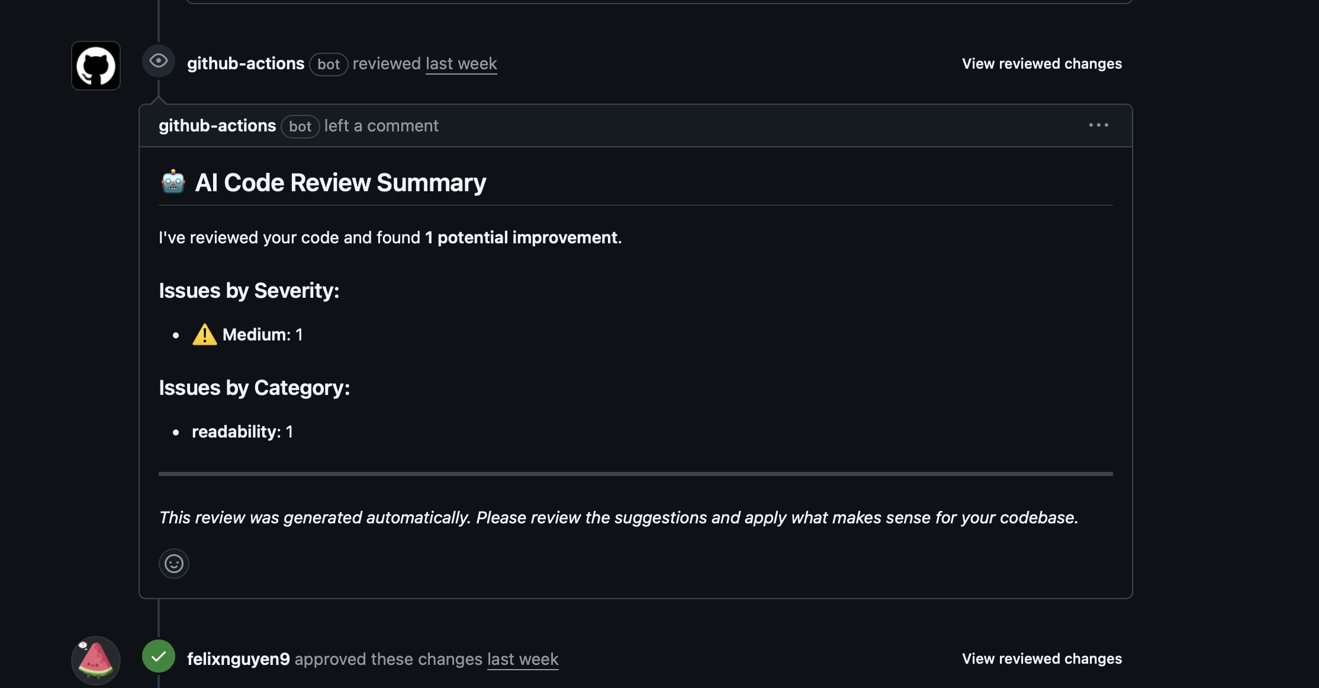Click the horizontal divider under the issues list
Screen dimensions: 1319x688
635,474
